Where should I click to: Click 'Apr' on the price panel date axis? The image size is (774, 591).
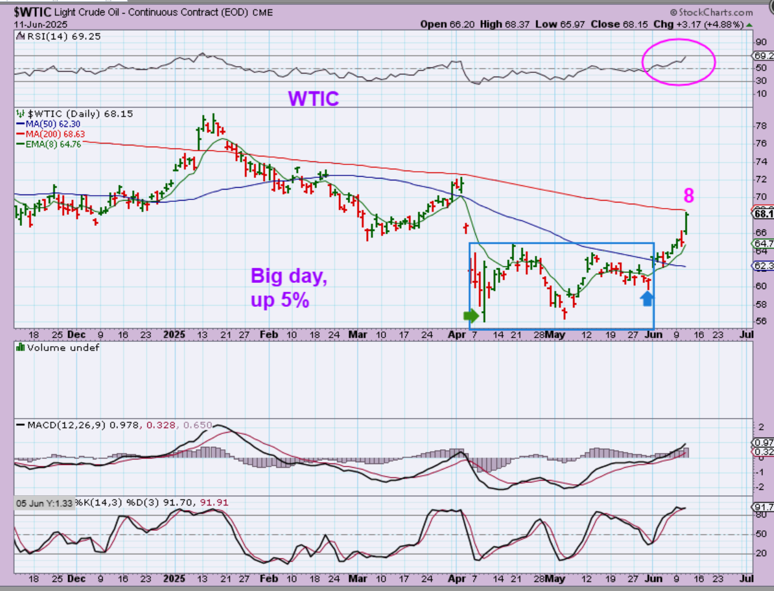[x=456, y=334]
